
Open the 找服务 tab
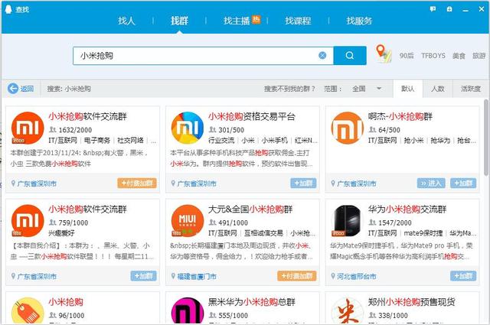[x=359, y=21]
